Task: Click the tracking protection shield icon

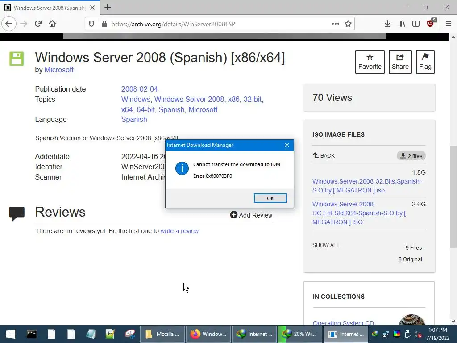Action: point(91,24)
